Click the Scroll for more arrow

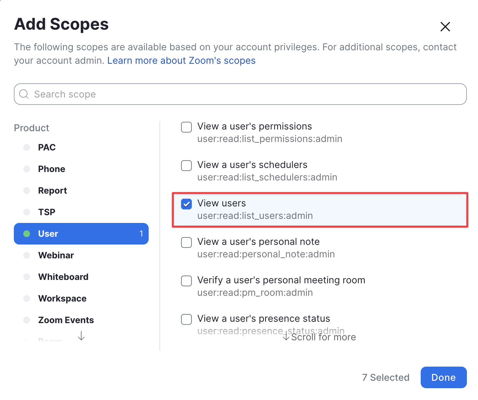(286, 336)
